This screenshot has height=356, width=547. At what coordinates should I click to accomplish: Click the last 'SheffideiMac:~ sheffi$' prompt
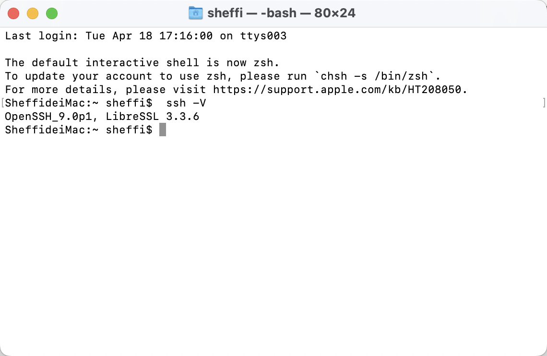pyautogui.click(x=79, y=130)
